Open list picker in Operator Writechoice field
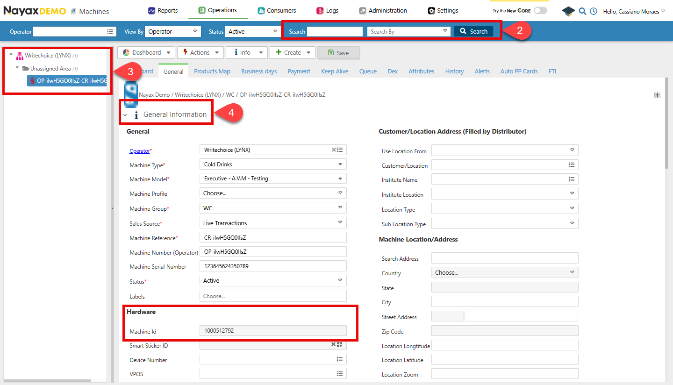 [x=340, y=150]
